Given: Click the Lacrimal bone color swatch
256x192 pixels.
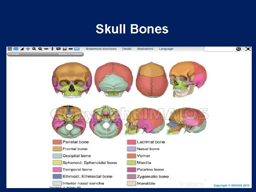Looking at the screenshot, I should pos(132,142).
